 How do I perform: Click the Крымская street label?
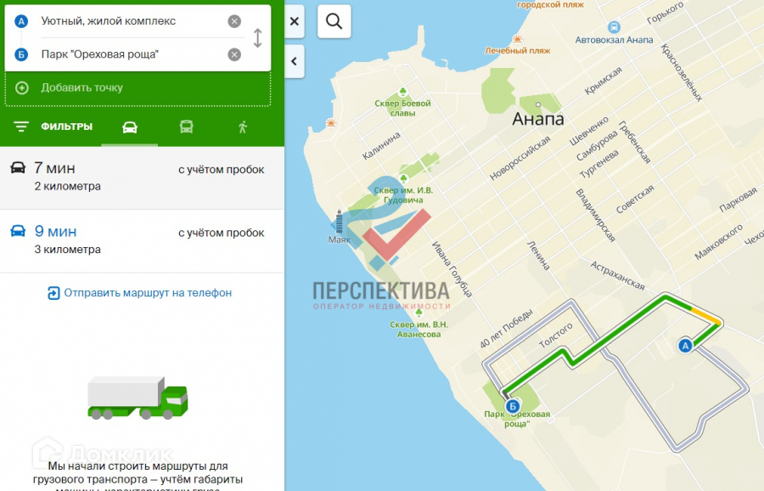[603, 81]
